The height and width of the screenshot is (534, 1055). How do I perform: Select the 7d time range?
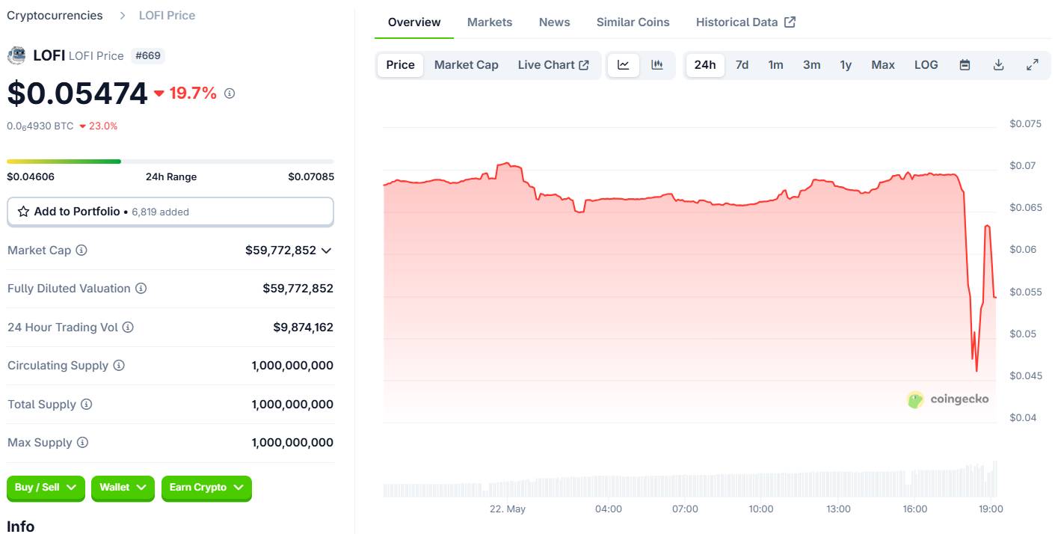click(x=742, y=65)
